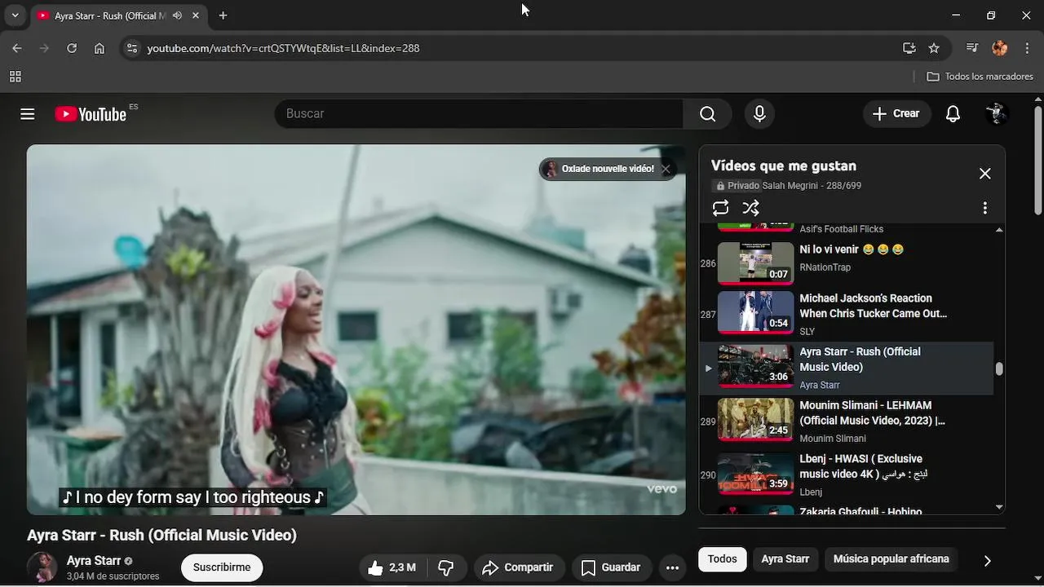1044x587 pixels.
Task: Click the video player area
Action: pyautogui.click(x=356, y=329)
